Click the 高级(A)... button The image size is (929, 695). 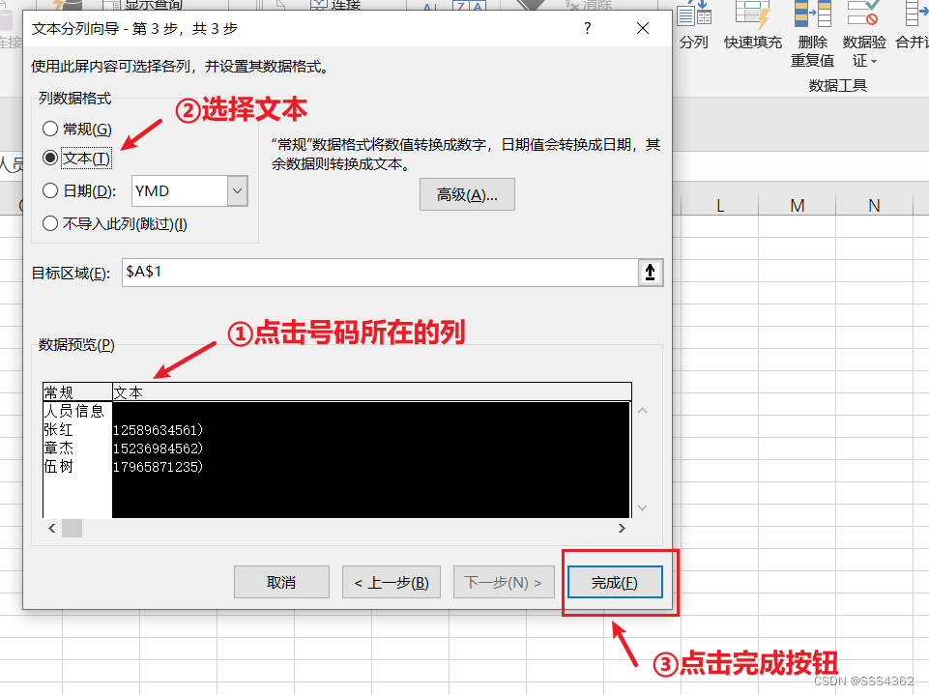tap(467, 194)
